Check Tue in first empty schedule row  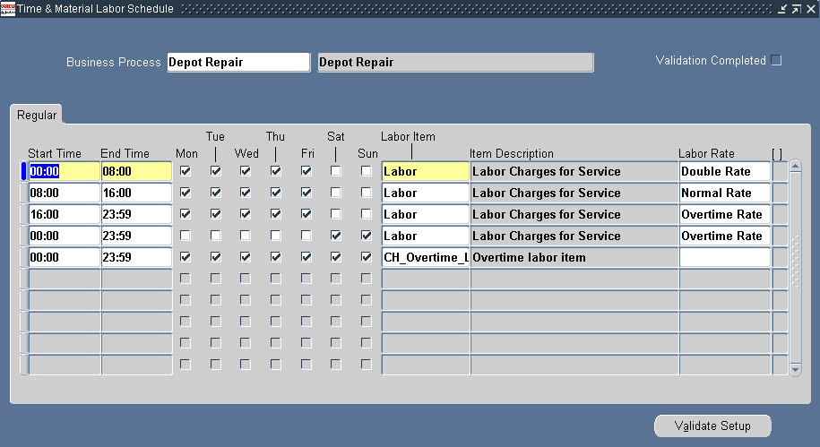click(215, 278)
